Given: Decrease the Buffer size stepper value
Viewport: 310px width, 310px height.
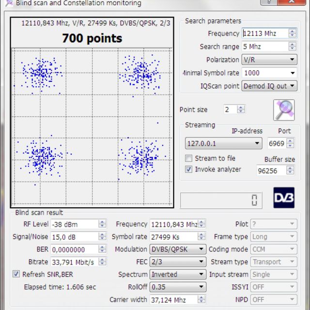Looking at the screenshot, I should point(290,172).
